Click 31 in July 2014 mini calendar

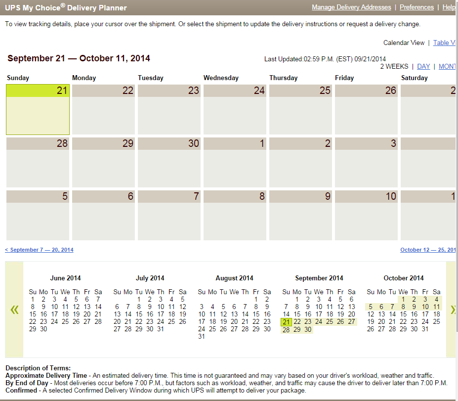(161, 329)
